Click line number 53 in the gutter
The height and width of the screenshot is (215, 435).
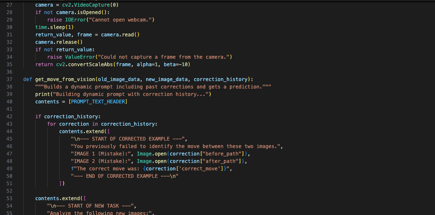click(x=9, y=198)
